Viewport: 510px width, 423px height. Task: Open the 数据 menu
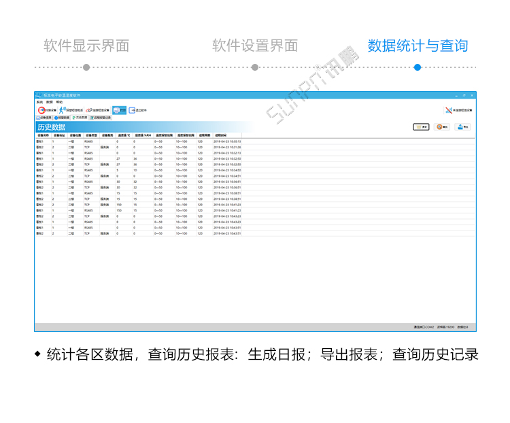pyautogui.click(x=50, y=101)
